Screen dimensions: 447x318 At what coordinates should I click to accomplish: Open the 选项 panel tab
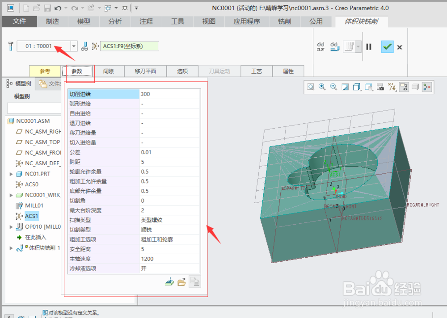tap(182, 71)
